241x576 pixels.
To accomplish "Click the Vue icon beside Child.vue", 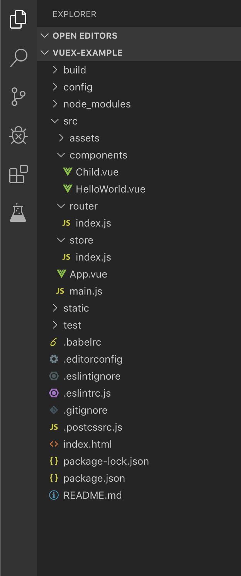I will (x=68, y=172).
